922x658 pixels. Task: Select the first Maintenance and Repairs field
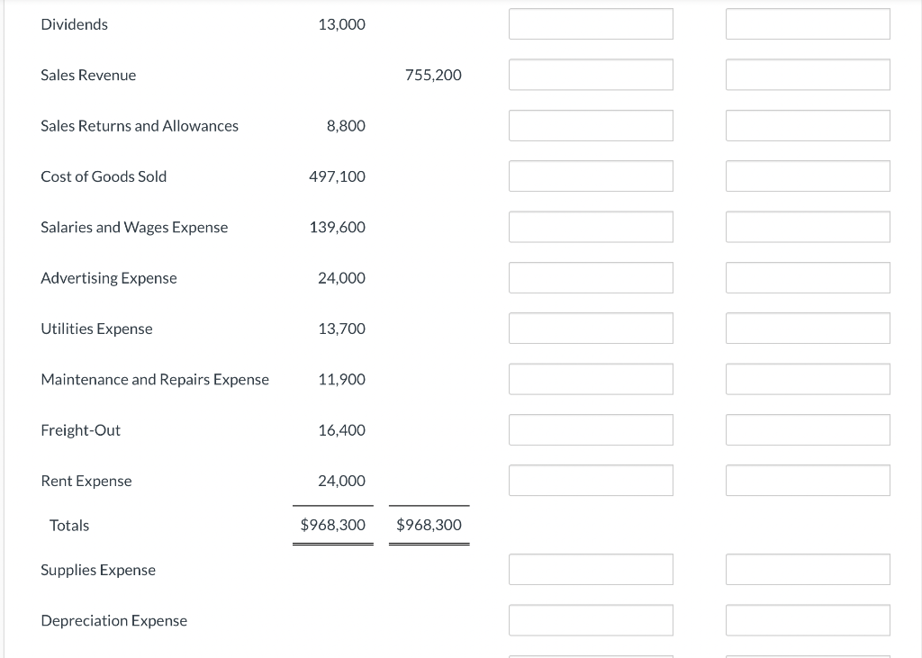pyautogui.click(x=591, y=378)
